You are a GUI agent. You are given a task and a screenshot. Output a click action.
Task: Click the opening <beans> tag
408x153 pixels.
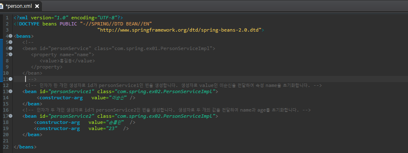pos(24,37)
